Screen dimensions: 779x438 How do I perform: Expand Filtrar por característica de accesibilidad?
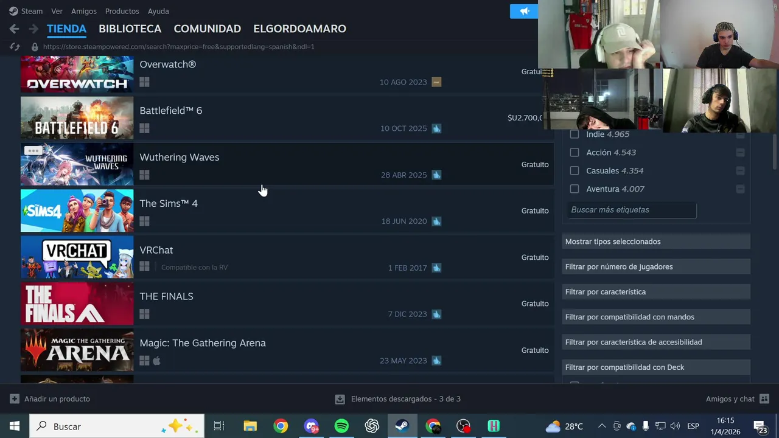[656, 342]
